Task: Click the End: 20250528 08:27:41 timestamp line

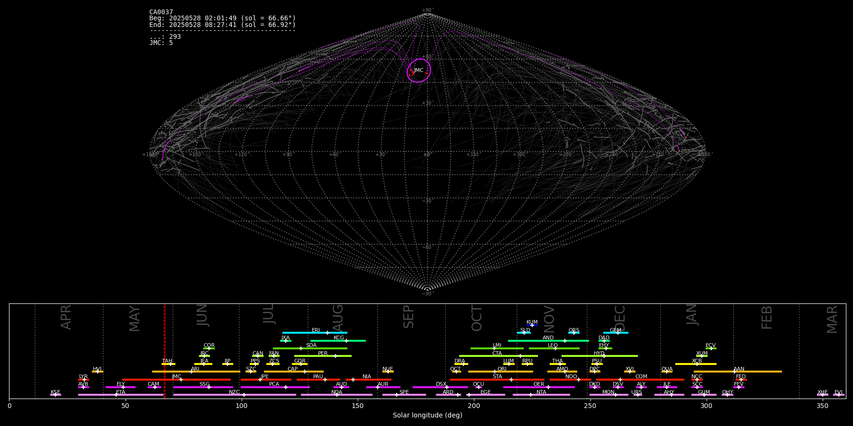Action: pos(222,25)
